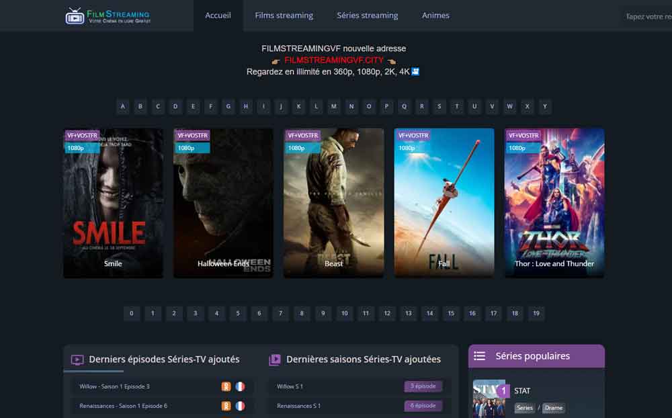Open Renaissances - Saison 1 Episode 6
Image resolution: width=672 pixels, height=418 pixels.
pos(124,405)
